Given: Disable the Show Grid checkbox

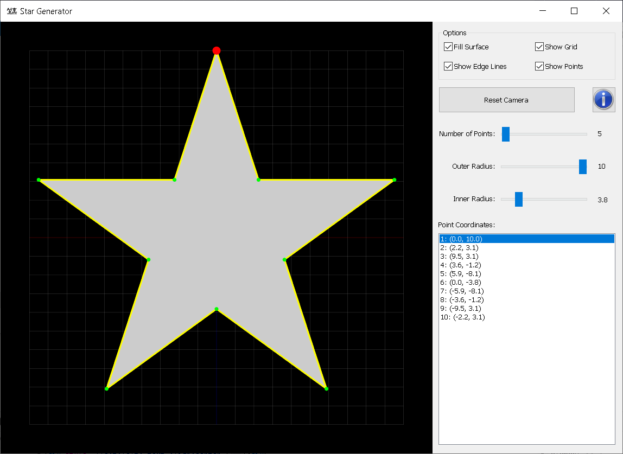Looking at the screenshot, I should click(539, 47).
